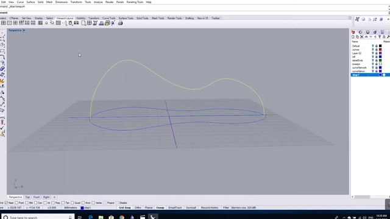Toggle the SmartTrack status button

coord(175,207)
